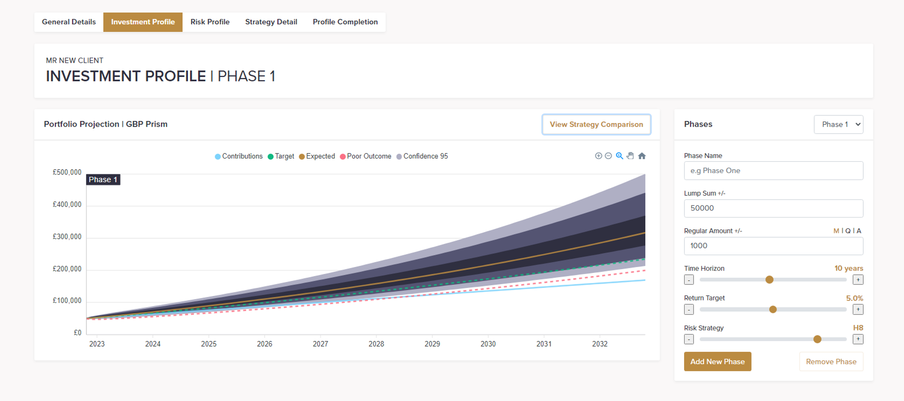
Task: Increase Return Target with plus button
Action: pyautogui.click(x=858, y=310)
